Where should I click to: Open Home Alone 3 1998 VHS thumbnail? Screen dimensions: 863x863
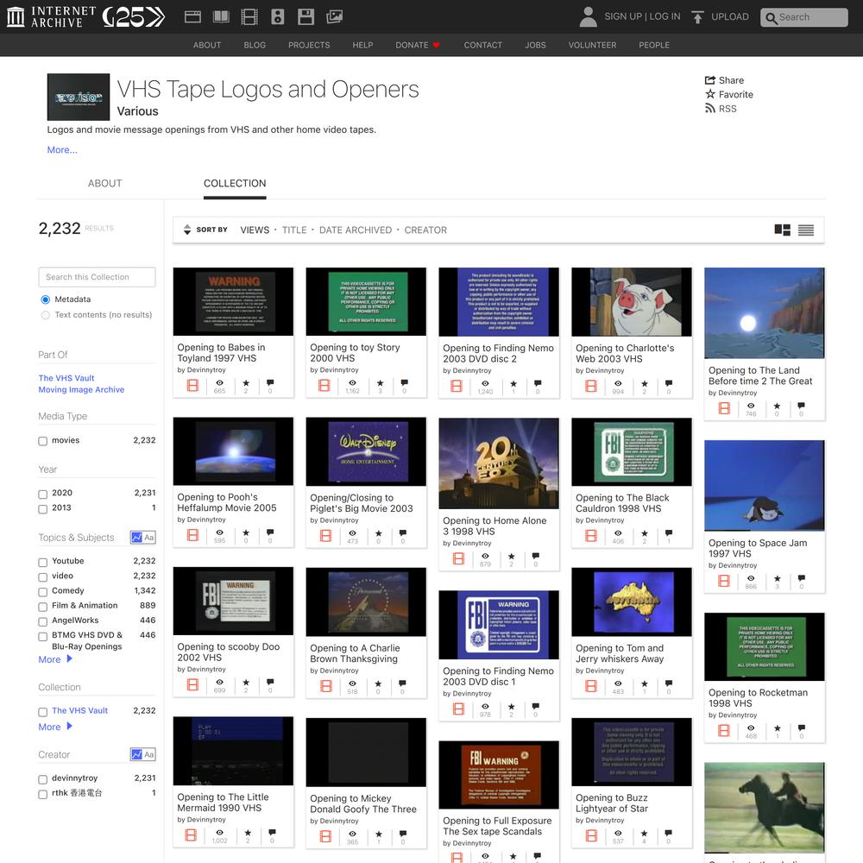tap(499, 463)
